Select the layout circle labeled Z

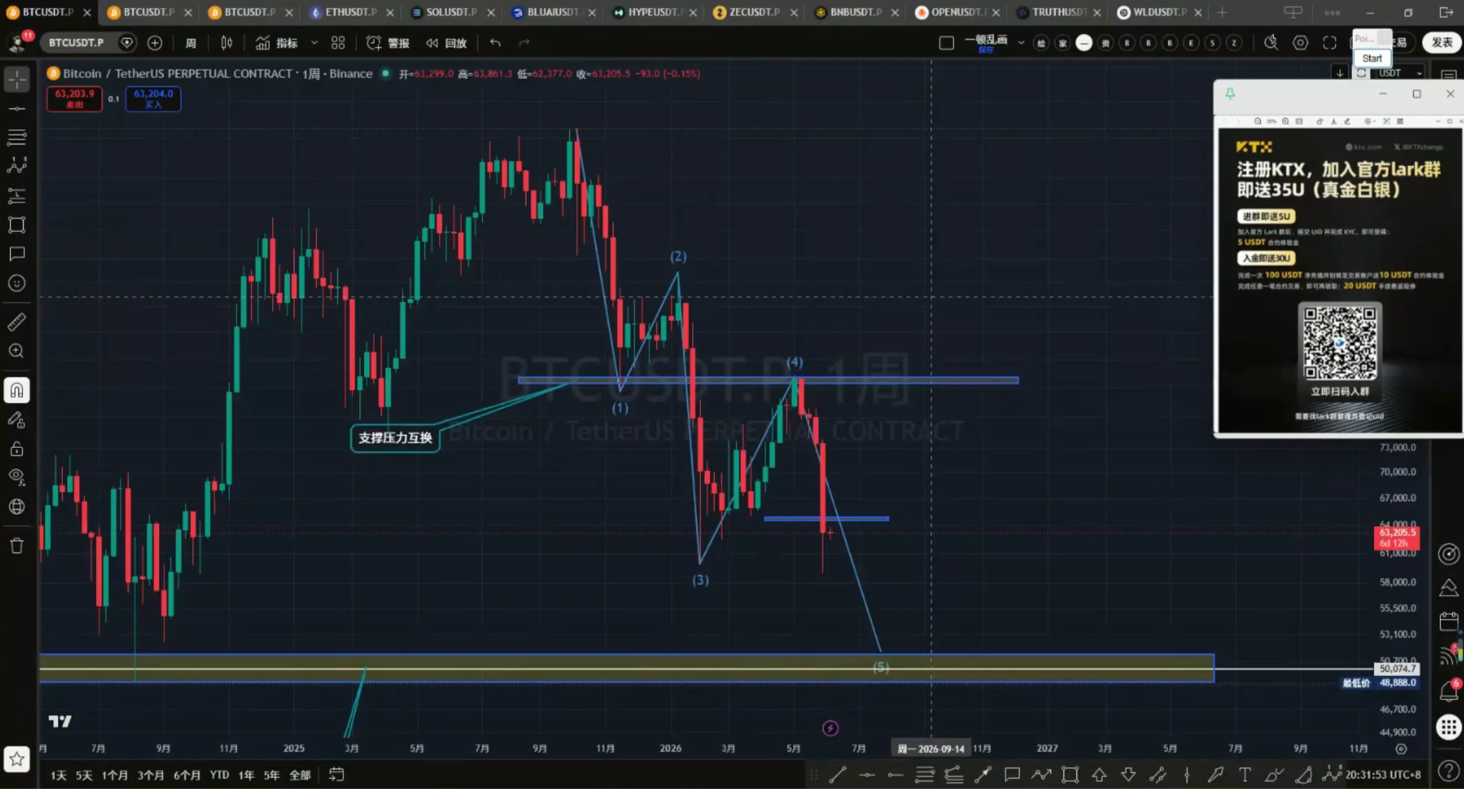[x=1234, y=43]
